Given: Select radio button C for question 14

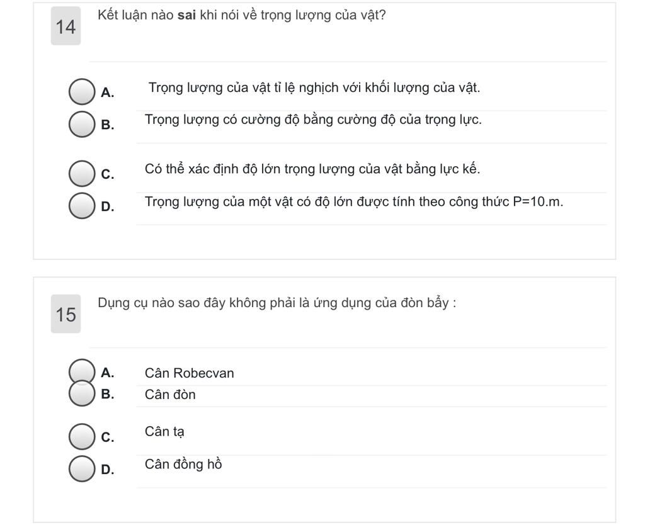Looking at the screenshot, I should pyautogui.click(x=82, y=174).
